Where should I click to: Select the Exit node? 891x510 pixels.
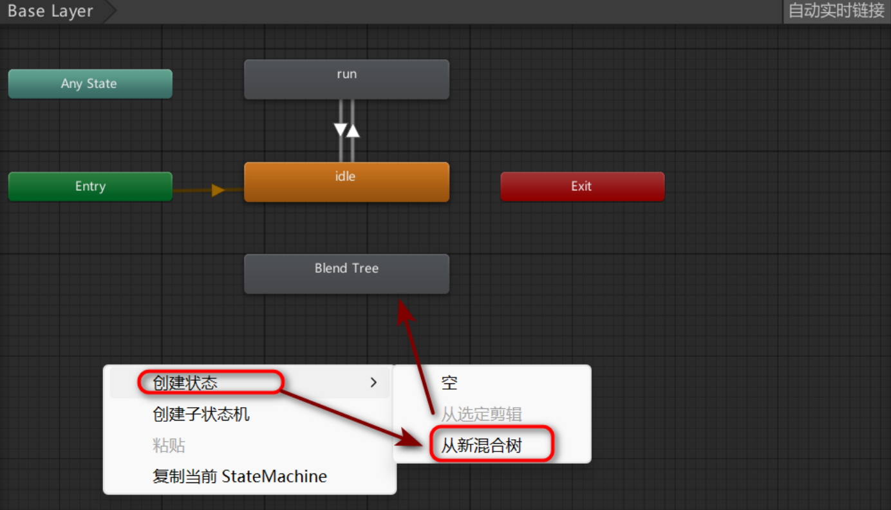[583, 187]
